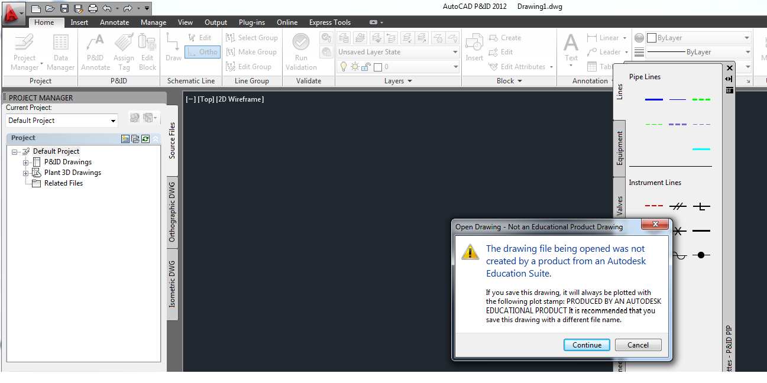Click Create in the Block panel

(505, 37)
